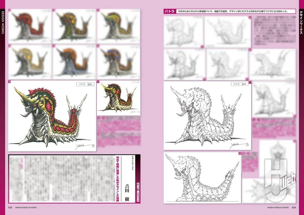The image size is (304, 215).
Task: Open the bottom line-art larva sketch numbered 10
Action: coord(202,178)
